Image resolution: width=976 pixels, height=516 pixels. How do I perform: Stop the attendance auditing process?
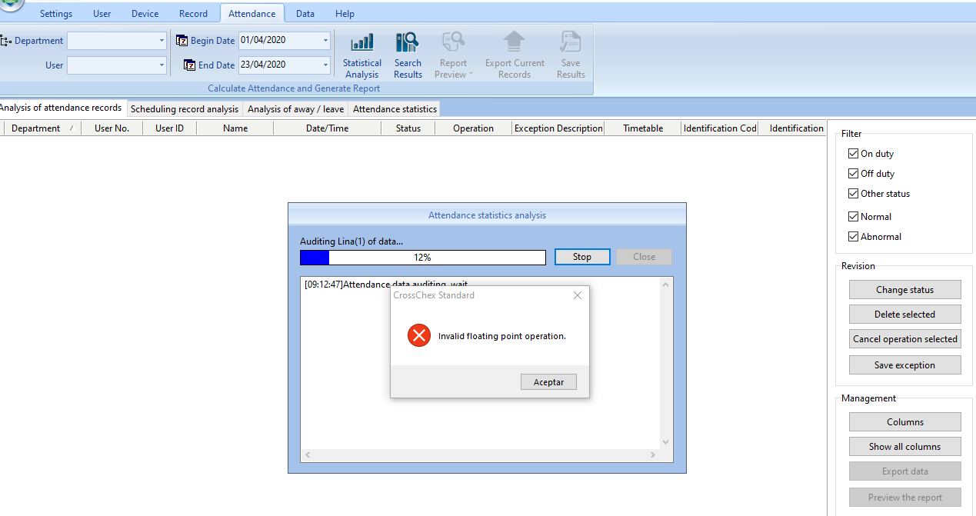tap(582, 257)
